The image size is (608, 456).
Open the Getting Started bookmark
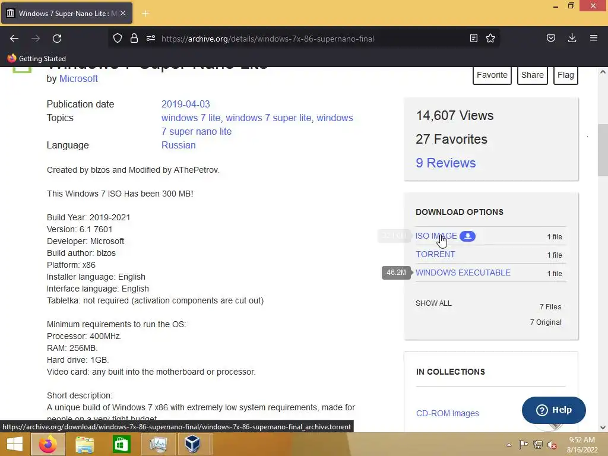pyautogui.click(x=37, y=59)
